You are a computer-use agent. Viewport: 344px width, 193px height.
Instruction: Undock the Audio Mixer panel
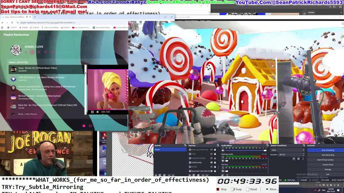(267, 146)
